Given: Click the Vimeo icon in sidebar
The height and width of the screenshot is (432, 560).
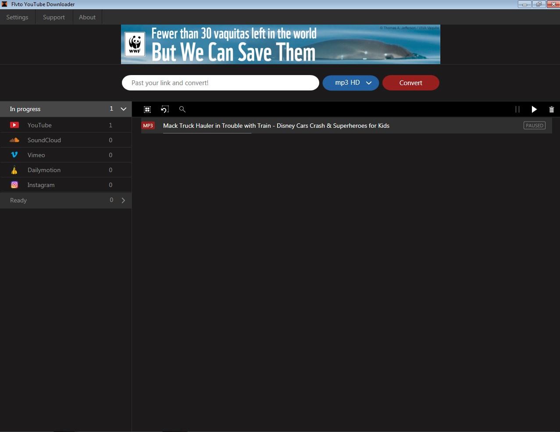Looking at the screenshot, I should (14, 155).
